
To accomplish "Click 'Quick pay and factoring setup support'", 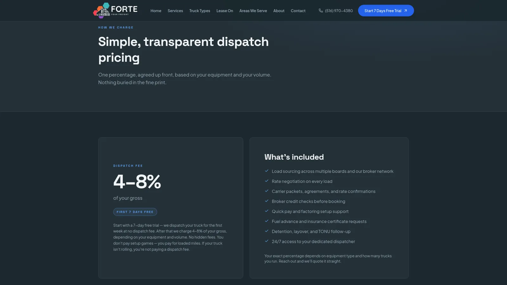I will 310,211.
